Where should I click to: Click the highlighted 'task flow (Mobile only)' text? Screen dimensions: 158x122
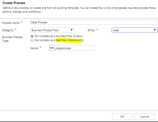coord(70,40)
